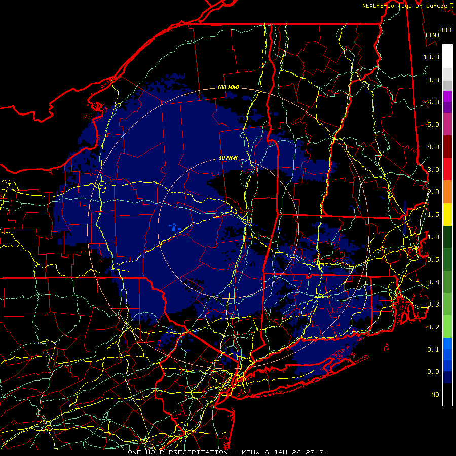The width and height of the screenshot is (456, 456).
Task: Pick the orange legend swatch beside 2.0
Action: click(447, 192)
